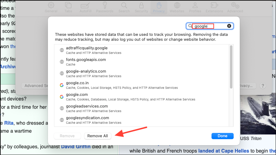Screen dimensions: 276x155
Task: Click the blue Done button
Action: click(223, 136)
